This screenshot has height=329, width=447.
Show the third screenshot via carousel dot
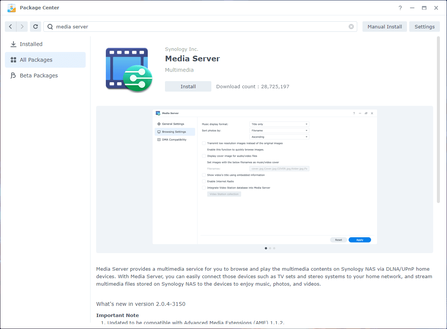pos(274,248)
